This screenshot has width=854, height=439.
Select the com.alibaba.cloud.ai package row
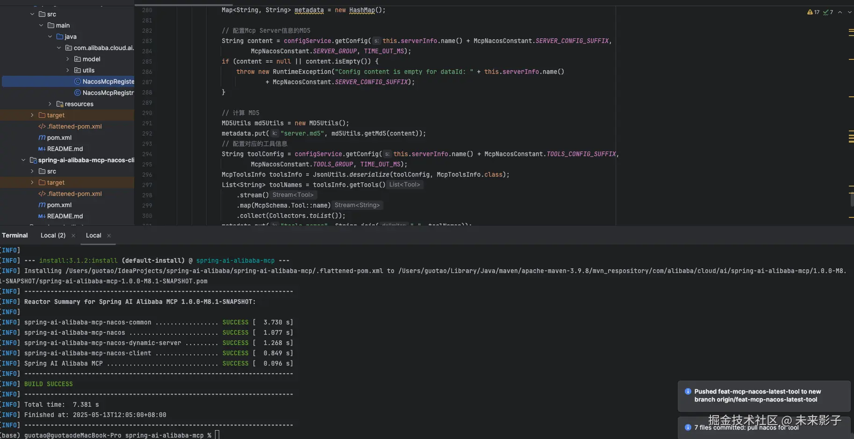pyautogui.click(x=67, y=48)
